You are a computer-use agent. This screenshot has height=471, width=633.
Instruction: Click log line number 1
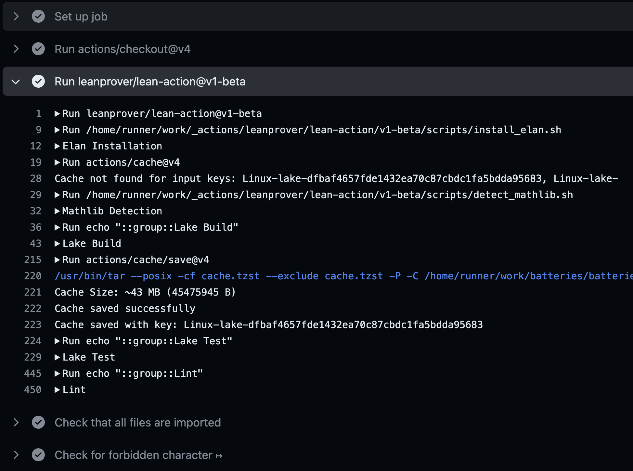coord(39,114)
